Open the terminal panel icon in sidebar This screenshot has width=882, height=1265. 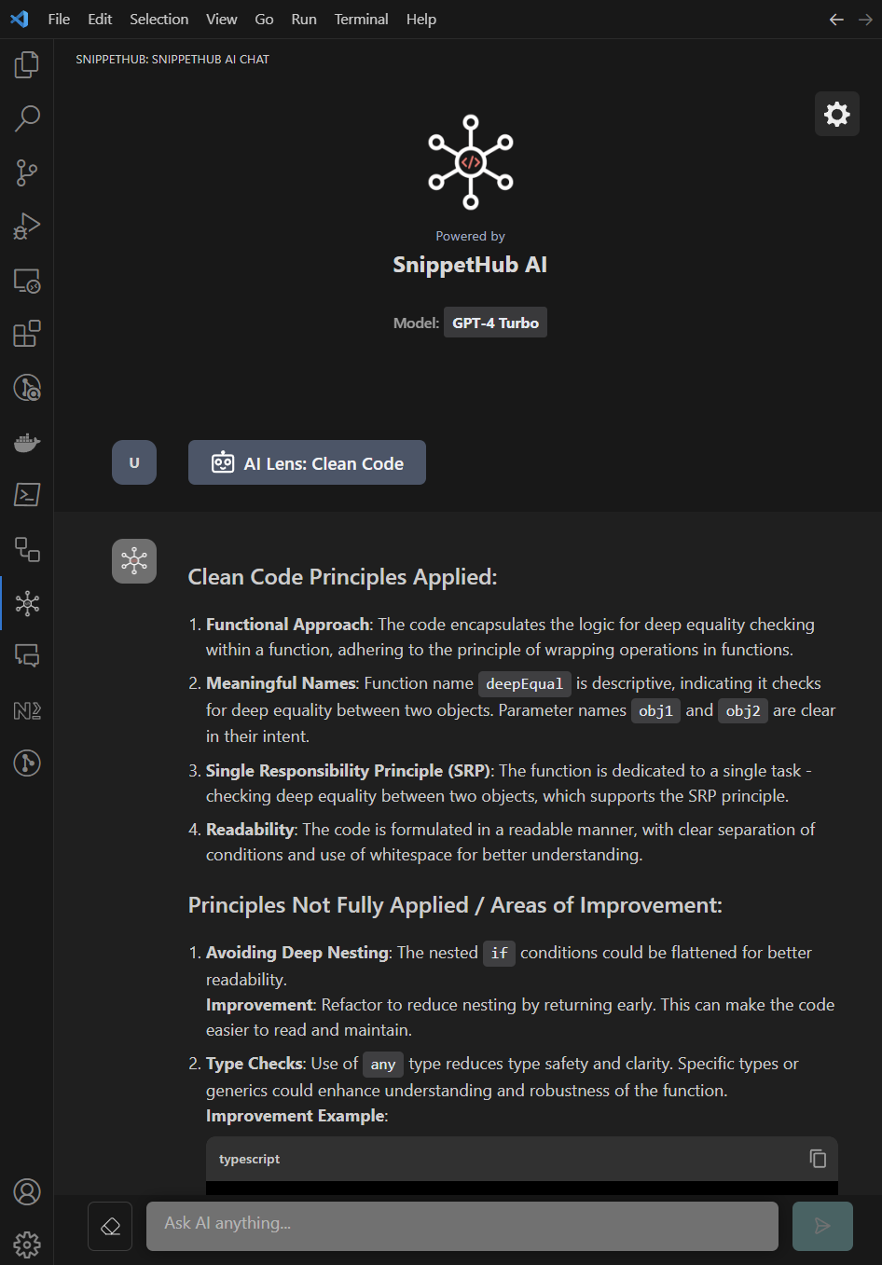pyautogui.click(x=27, y=495)
